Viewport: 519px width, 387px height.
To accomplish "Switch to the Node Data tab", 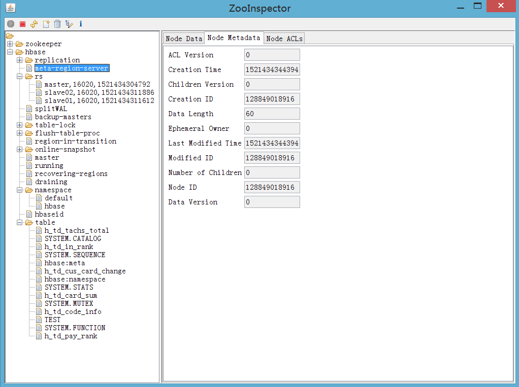I will [184, 39].
